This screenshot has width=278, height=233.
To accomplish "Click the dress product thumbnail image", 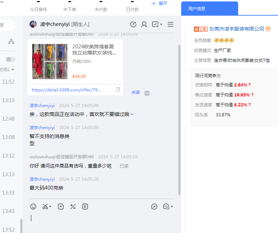I will [49, 62].
